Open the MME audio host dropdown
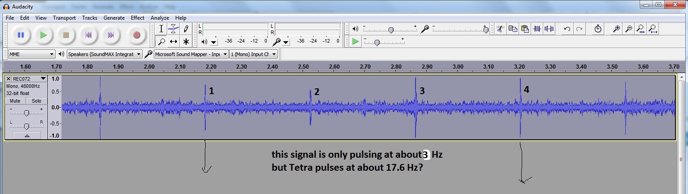This screenshot has height=194, width=688. click(31, 54)
